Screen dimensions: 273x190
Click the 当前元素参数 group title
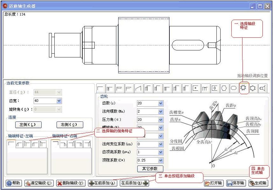click(x=18, y=83)
